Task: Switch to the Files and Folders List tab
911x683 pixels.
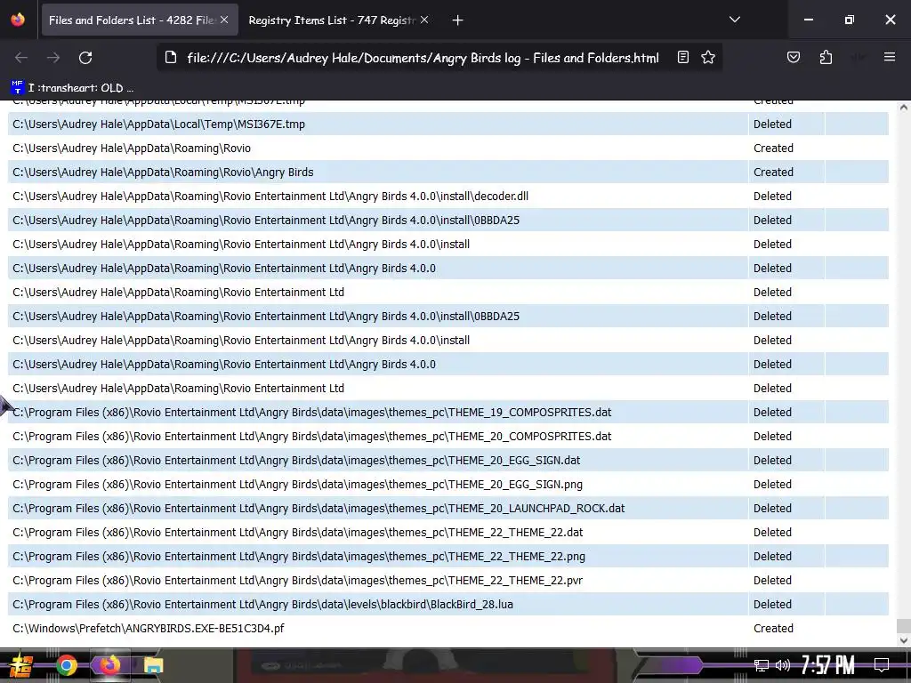Action: click(x=140, y=20)
